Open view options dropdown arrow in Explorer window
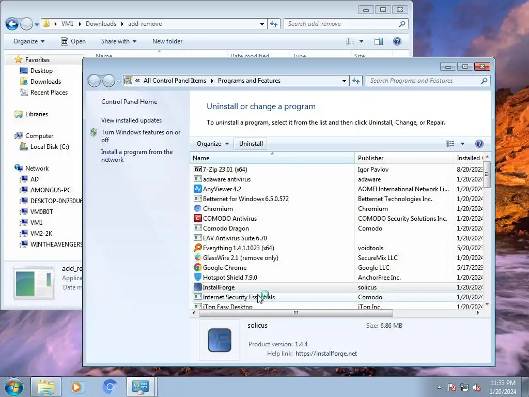 [361, 41]
